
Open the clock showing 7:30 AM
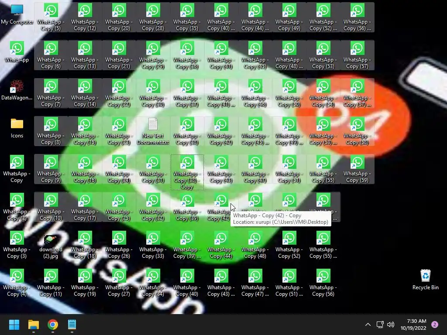tap(413, 325)
